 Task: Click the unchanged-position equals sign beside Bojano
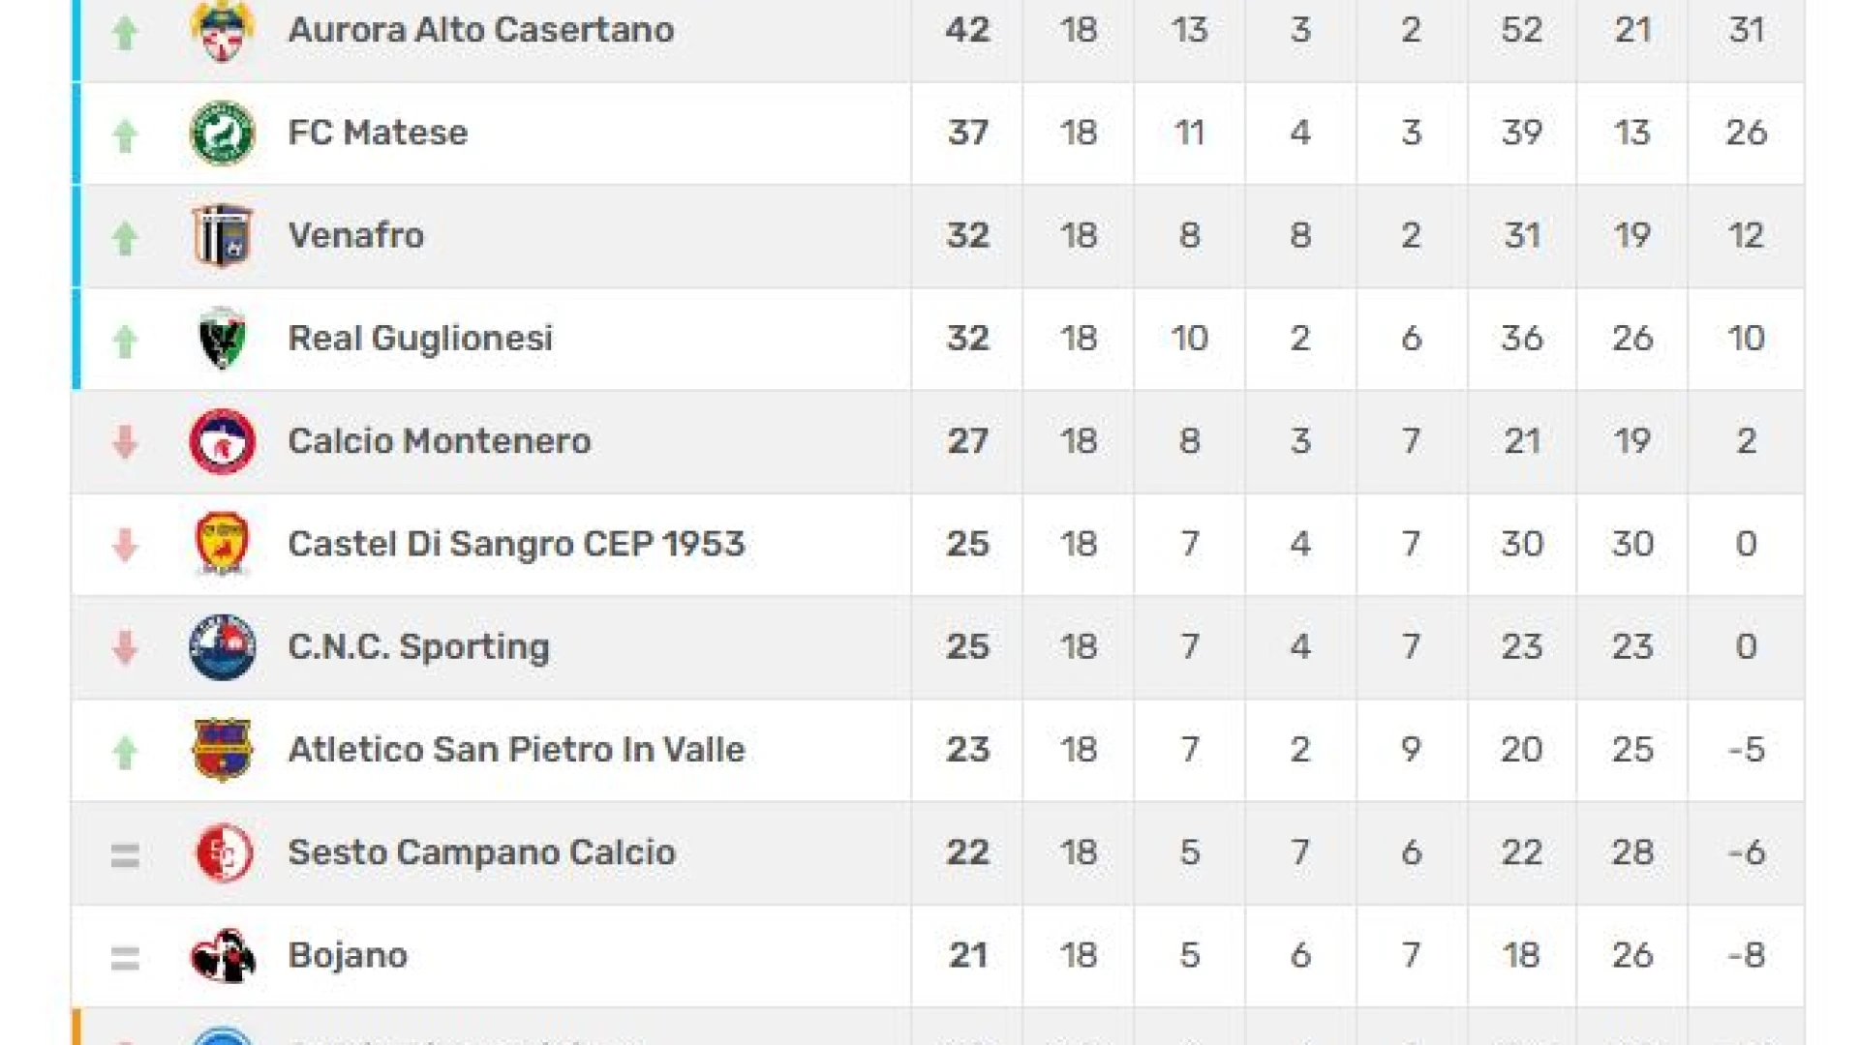coord(125,958)
